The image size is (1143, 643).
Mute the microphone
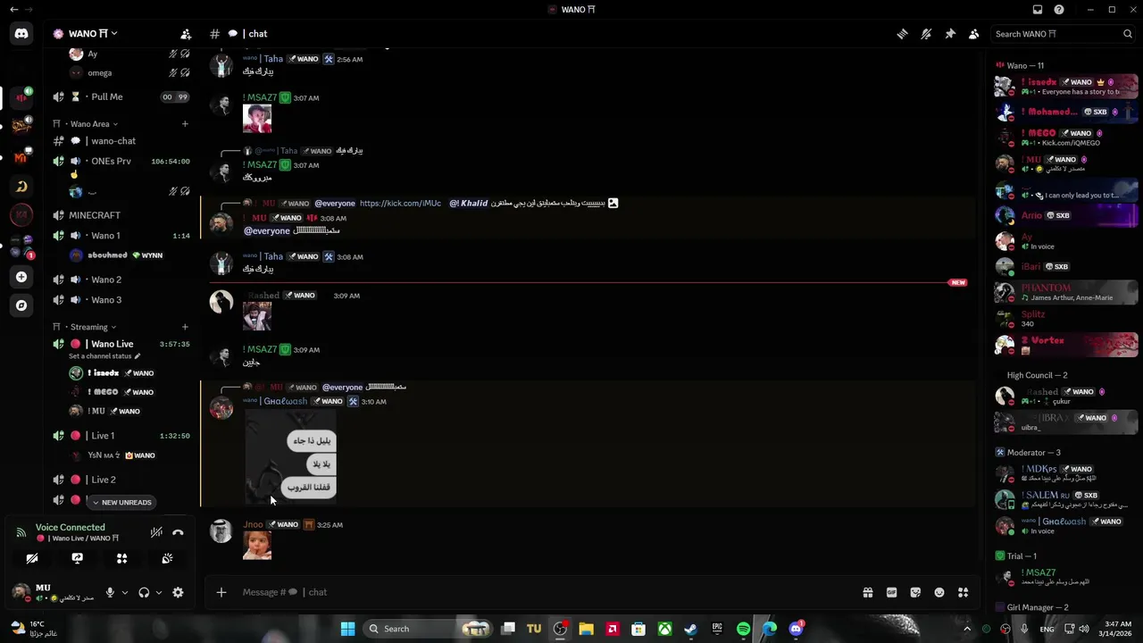[110, 592]
